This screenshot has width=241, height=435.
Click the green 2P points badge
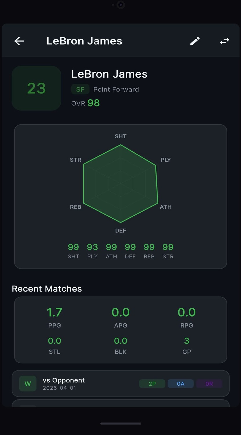tap(152, 383)
